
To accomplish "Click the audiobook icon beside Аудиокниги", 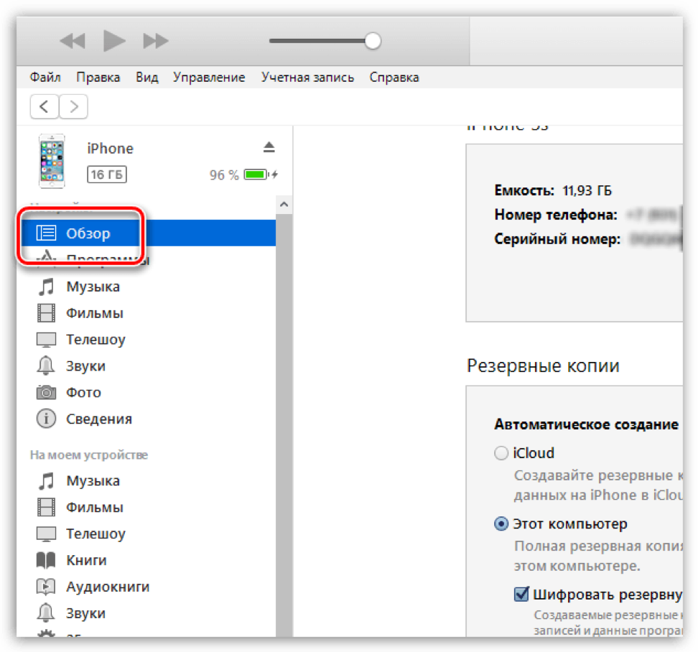I will 46,587.
